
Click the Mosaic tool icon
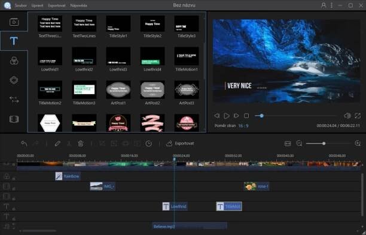click(x=126, y=143)
